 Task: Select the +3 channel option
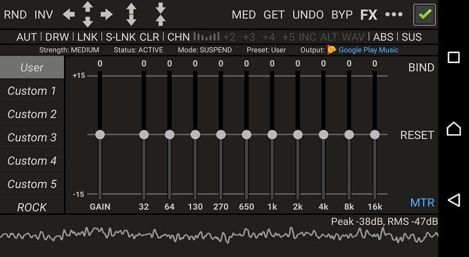tap(249, 37)
